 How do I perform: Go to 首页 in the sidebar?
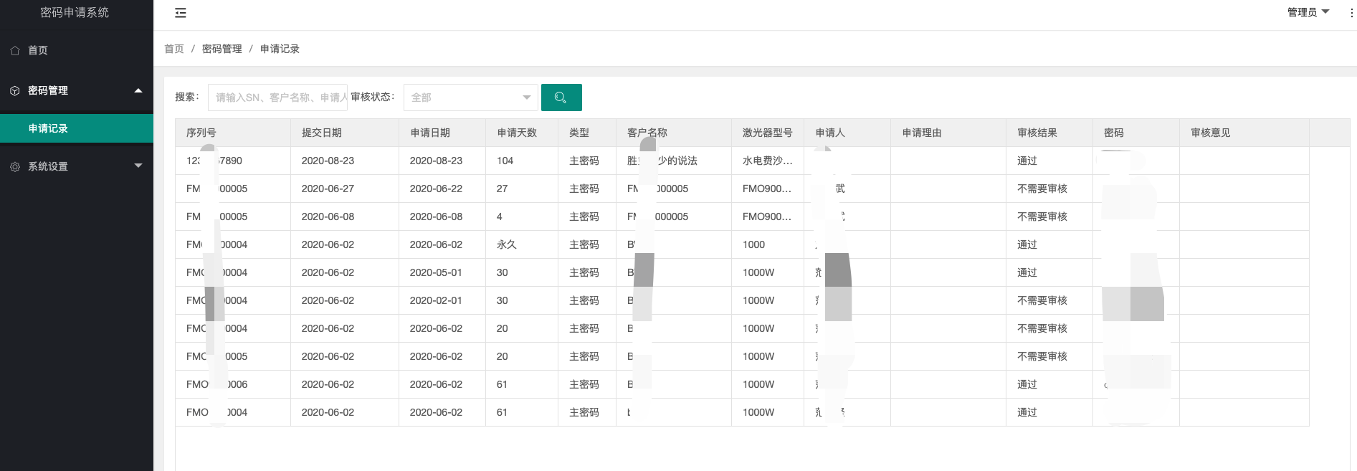(38, 51)
